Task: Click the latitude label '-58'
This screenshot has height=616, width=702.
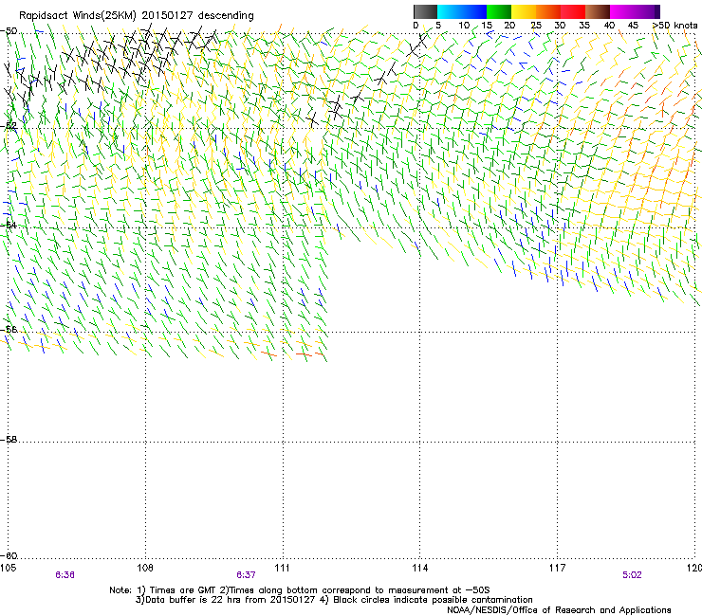Action: tap(9, 440)
